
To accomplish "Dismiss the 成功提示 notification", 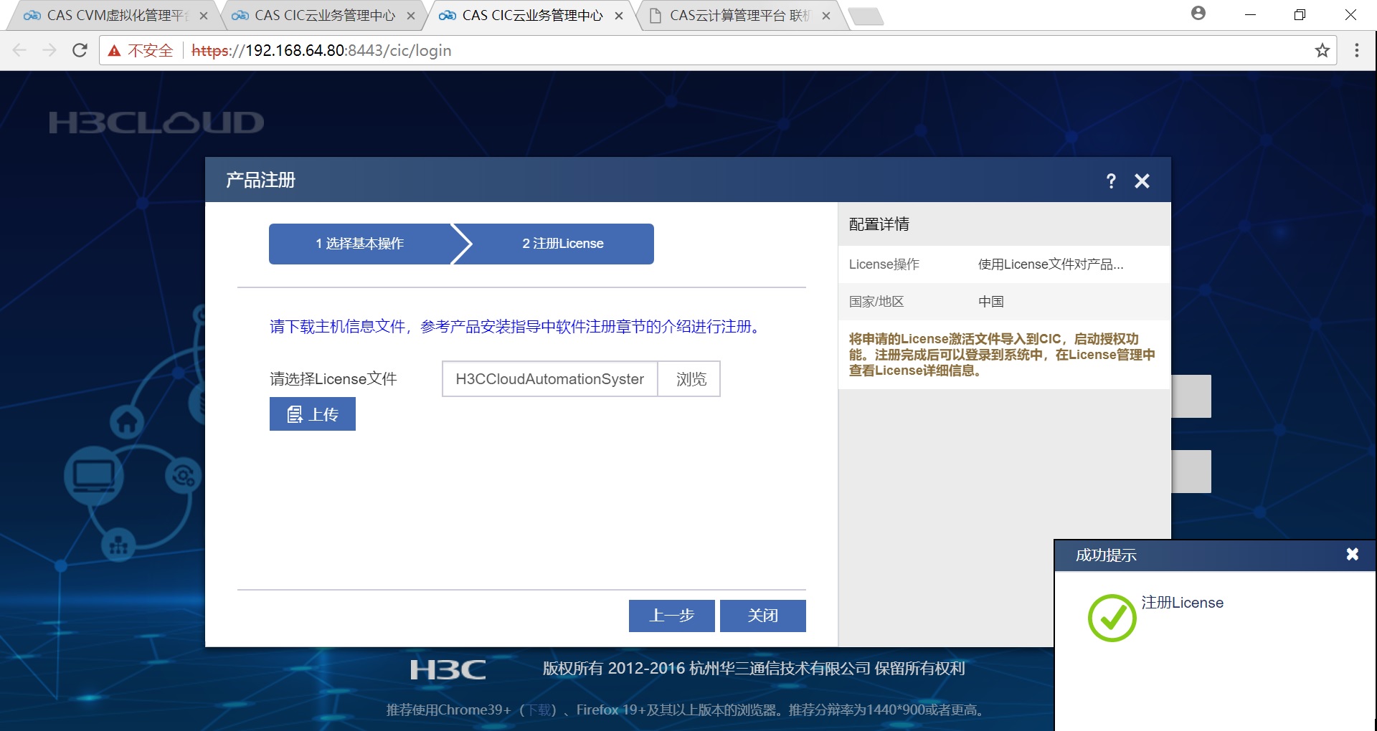I will pos(1352,554).
